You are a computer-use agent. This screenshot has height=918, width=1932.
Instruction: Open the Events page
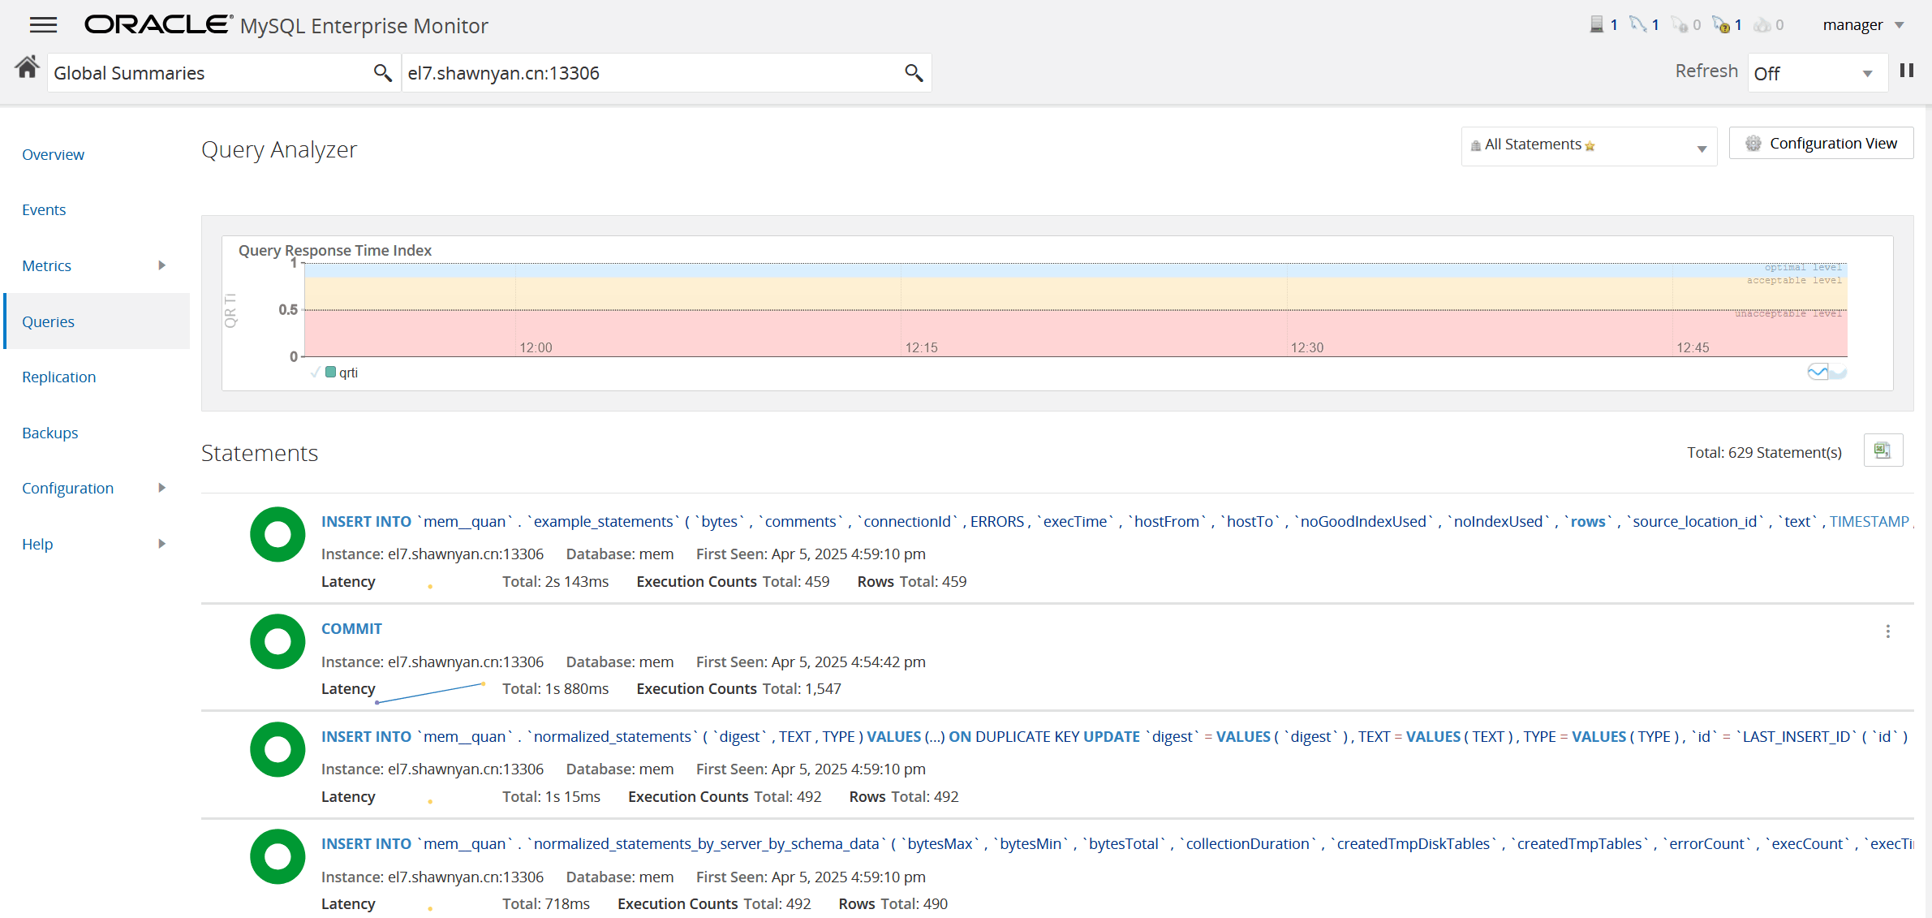tap(44, 209)
